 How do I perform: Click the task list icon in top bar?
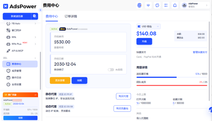166,5
